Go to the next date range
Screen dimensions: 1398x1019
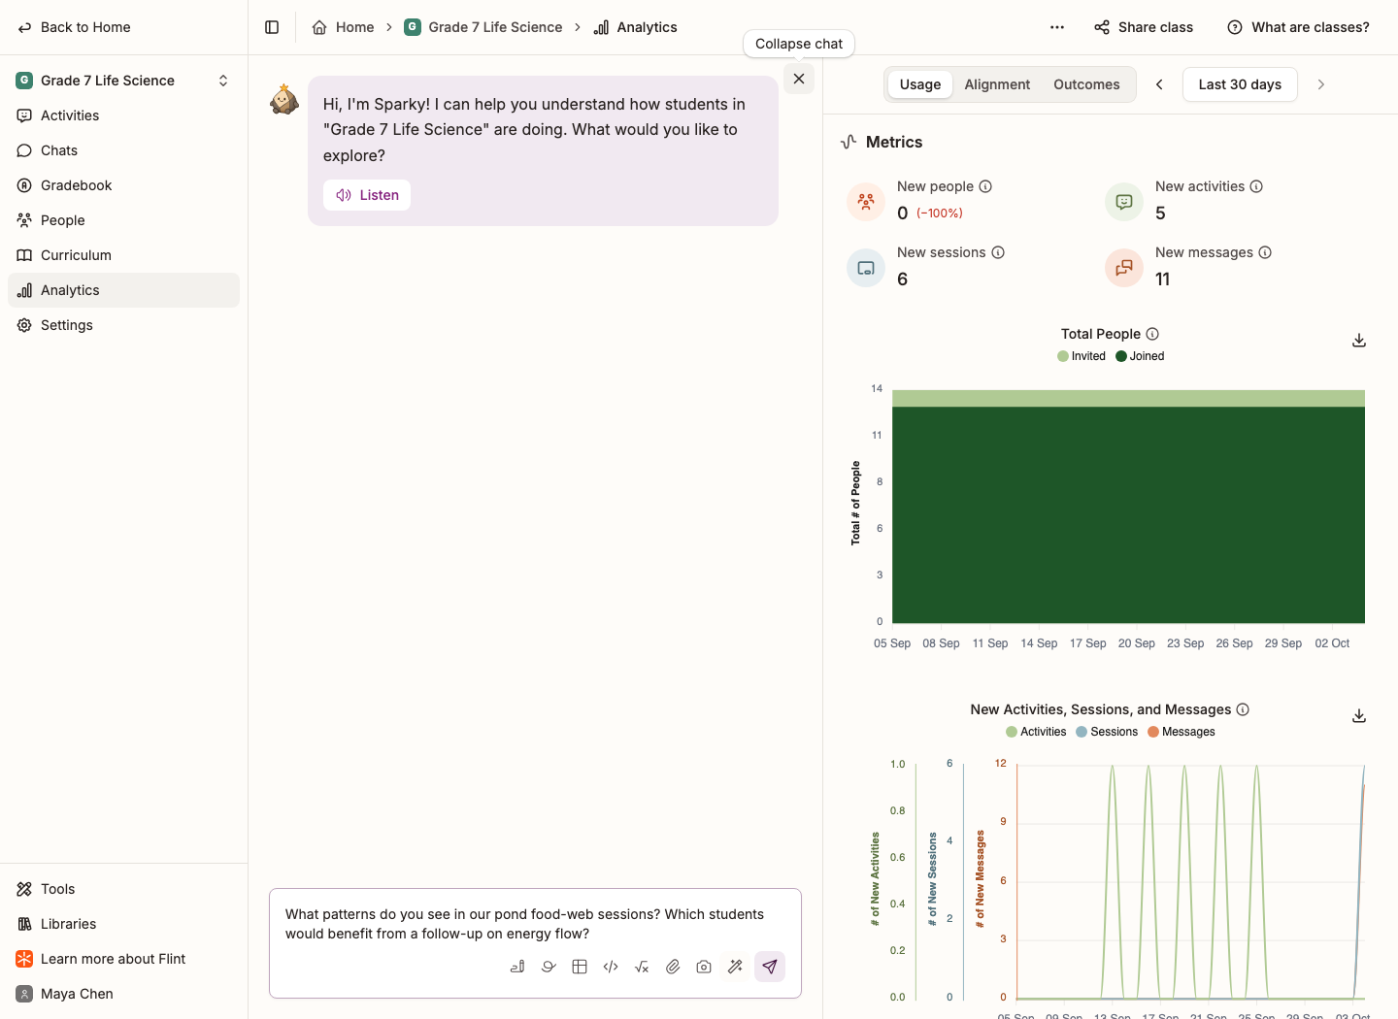[1321, 84]
